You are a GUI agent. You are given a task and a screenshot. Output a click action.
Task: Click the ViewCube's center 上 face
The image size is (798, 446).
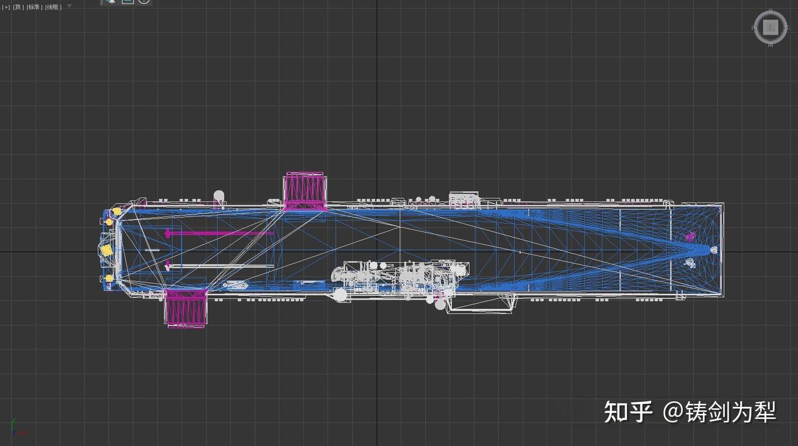[x=770, y=27]
